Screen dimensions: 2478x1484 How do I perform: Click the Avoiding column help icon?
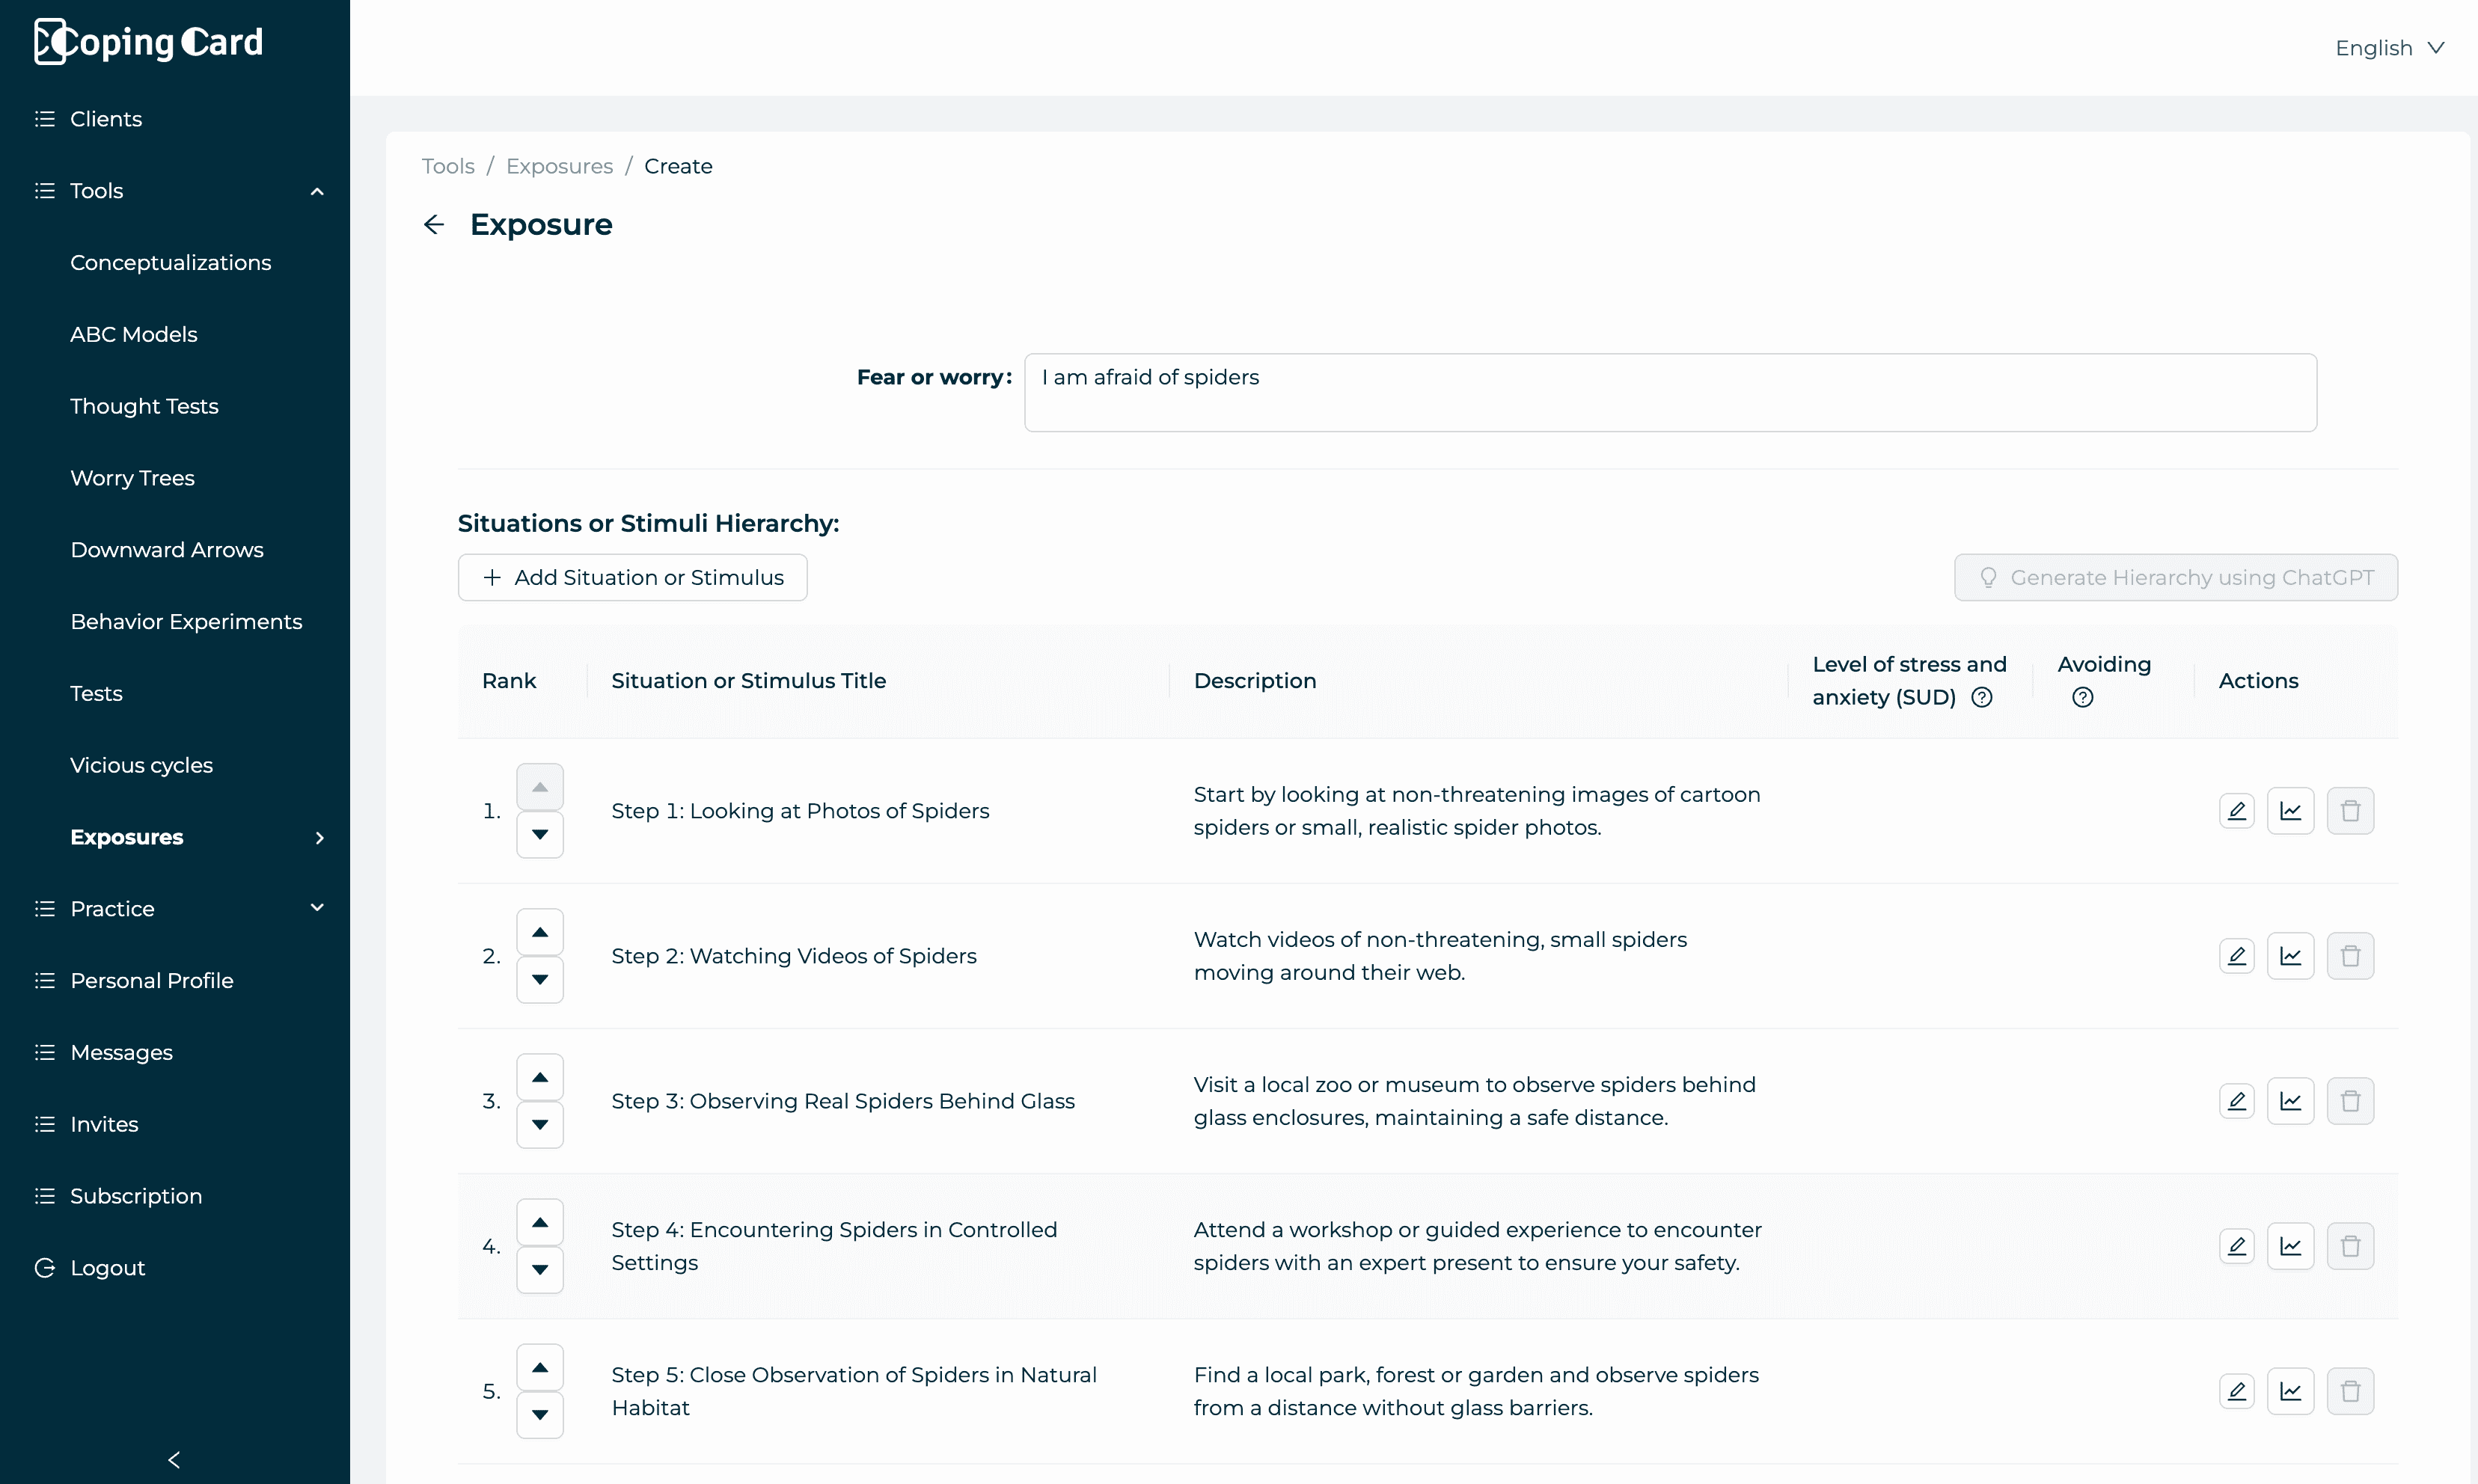click(x=2083, y=698)
